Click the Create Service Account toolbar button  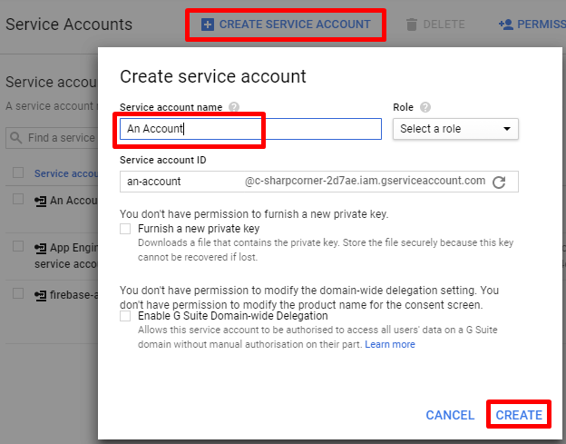point(286,25)
